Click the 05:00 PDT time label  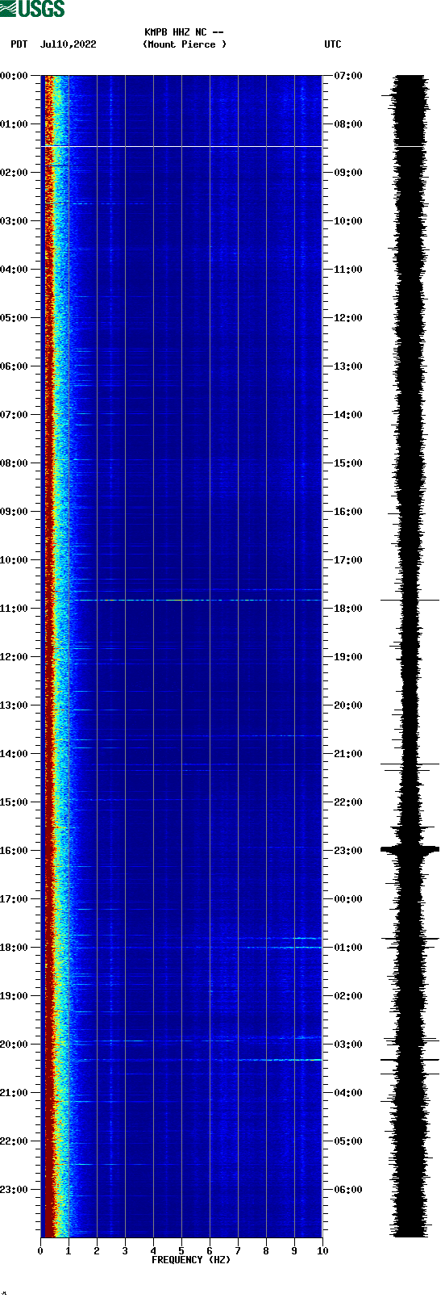tap(15, 318)
